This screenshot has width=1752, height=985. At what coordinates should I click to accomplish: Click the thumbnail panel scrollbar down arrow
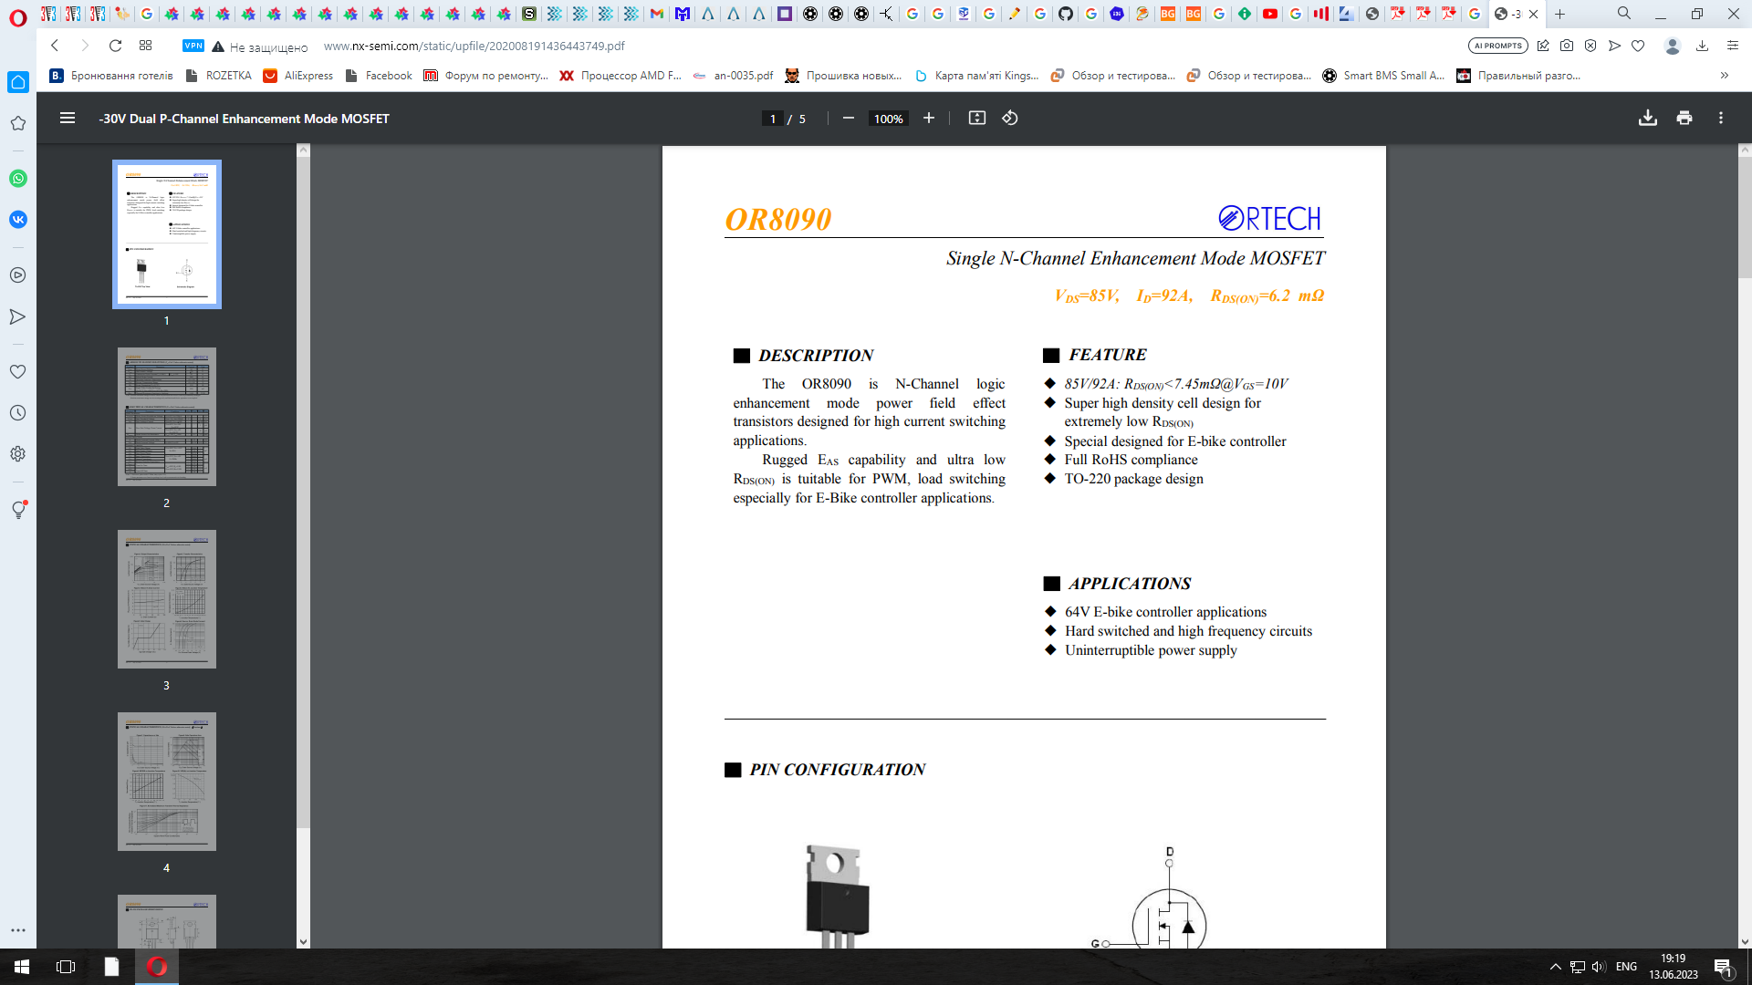pyautogui.click(x=304, y=942)
